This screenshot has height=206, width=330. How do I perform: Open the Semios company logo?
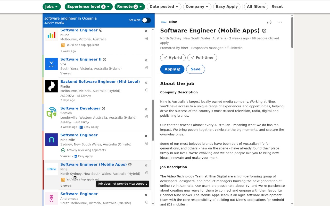52,113
